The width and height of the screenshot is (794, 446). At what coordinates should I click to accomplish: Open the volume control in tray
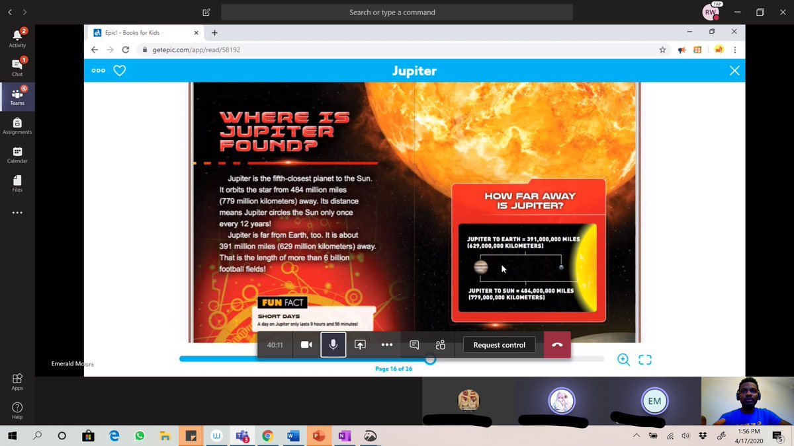pos(685,436)
